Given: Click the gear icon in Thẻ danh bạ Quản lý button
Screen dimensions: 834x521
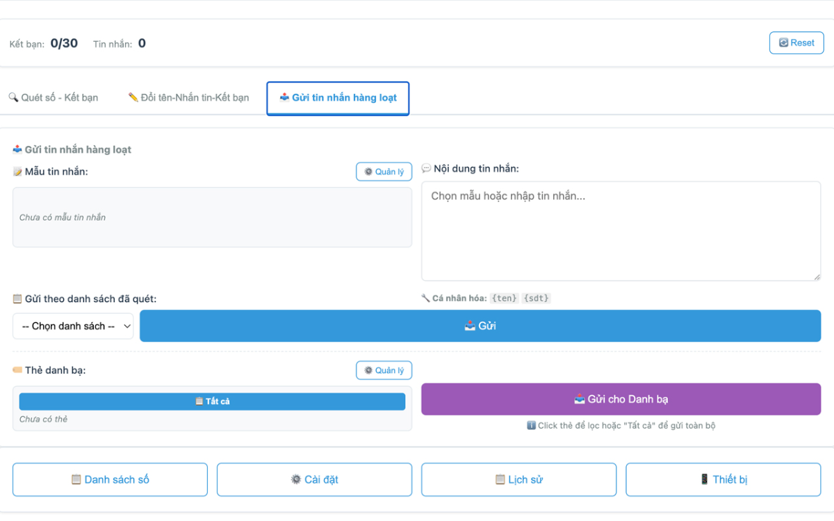Looking at the screenshot, I should pos(369,370).
